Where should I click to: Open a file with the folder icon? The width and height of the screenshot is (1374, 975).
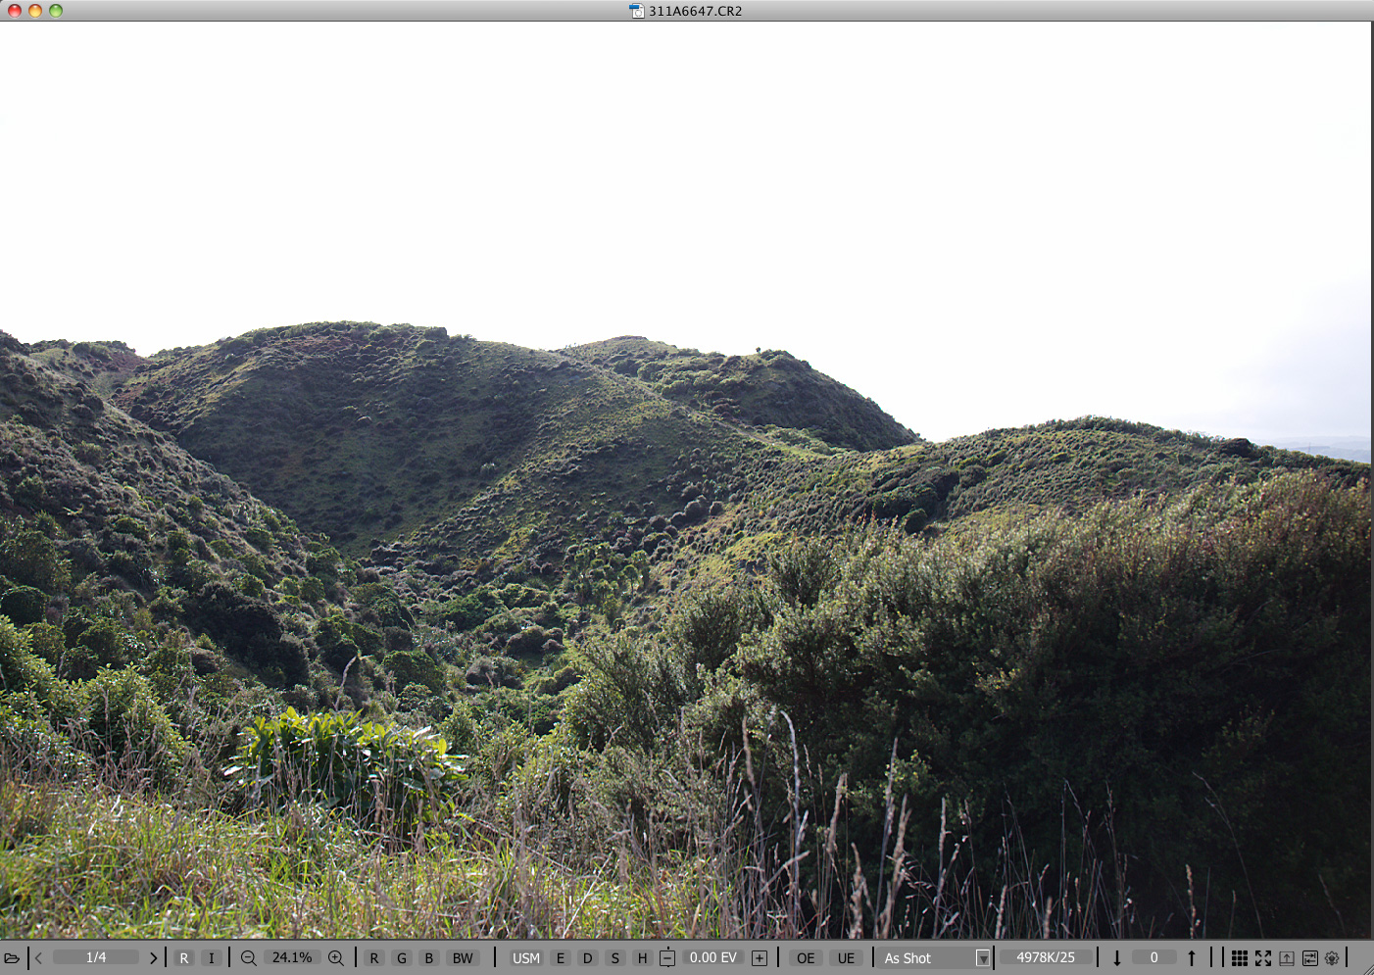point(12,958)
